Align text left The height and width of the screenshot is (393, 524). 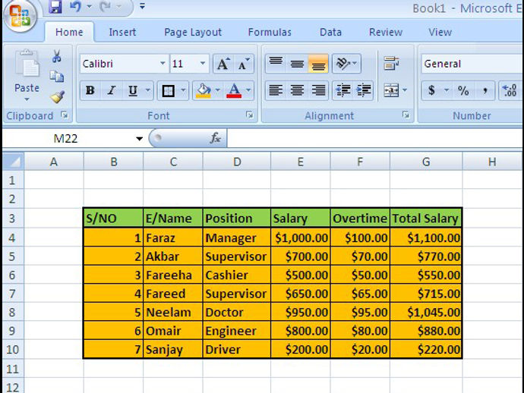click(276, 90)
